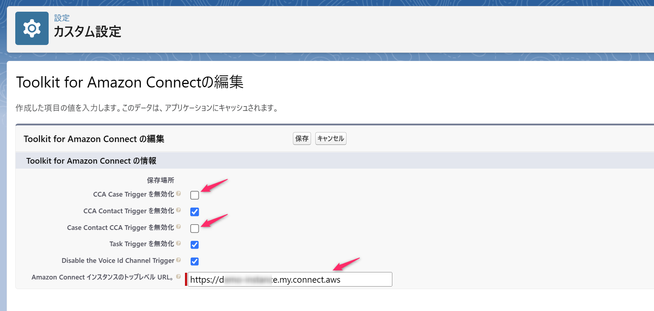This screenshot has height=311, width=654.
Task: Click the 保存 button
Action: pos(302,138)
